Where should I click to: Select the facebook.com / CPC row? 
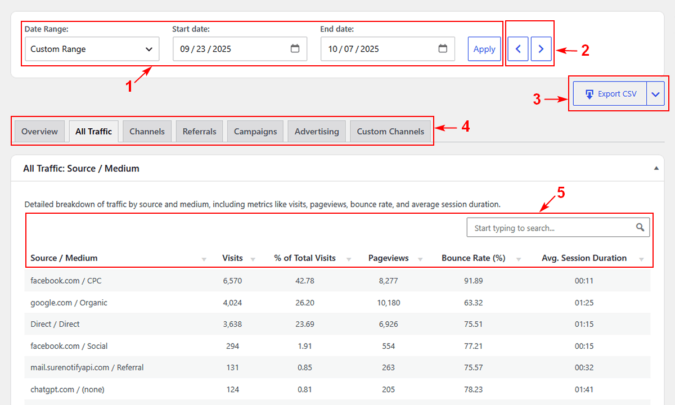point(337,281)
